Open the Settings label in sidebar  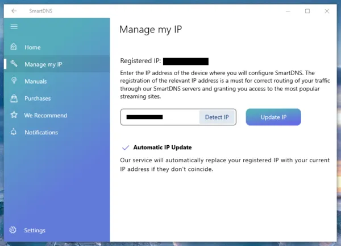pyautogui.click(x=35, y=230)
